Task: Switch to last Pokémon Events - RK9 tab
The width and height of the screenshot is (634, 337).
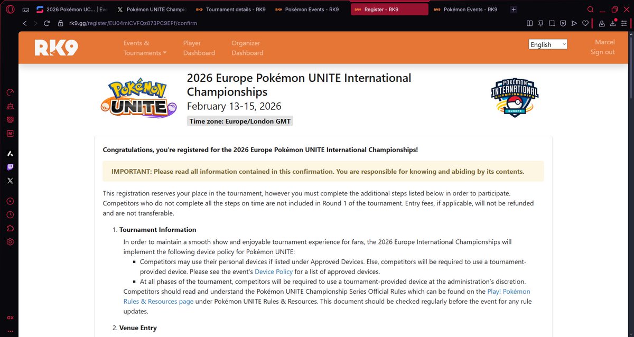Action: click(469, 10)
